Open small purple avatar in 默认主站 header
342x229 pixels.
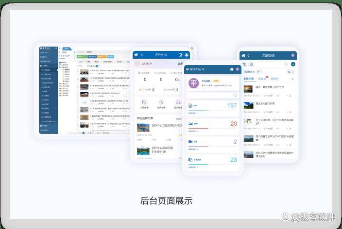(x=237, y=69)
